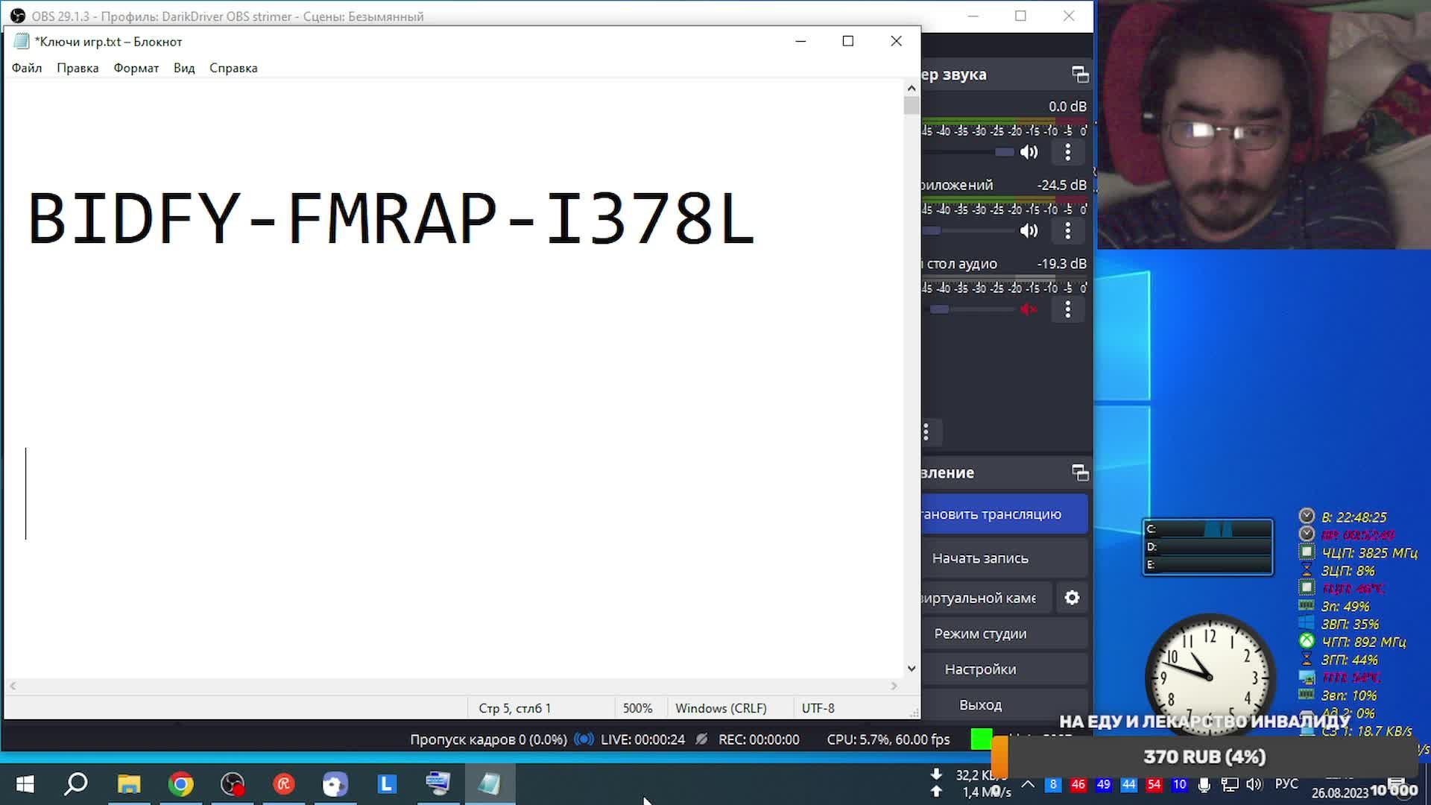Viewport: 1431px width, 805px height.
Task: Click Начать запись button
Action: pyautogui.click(x=980, y=558)
